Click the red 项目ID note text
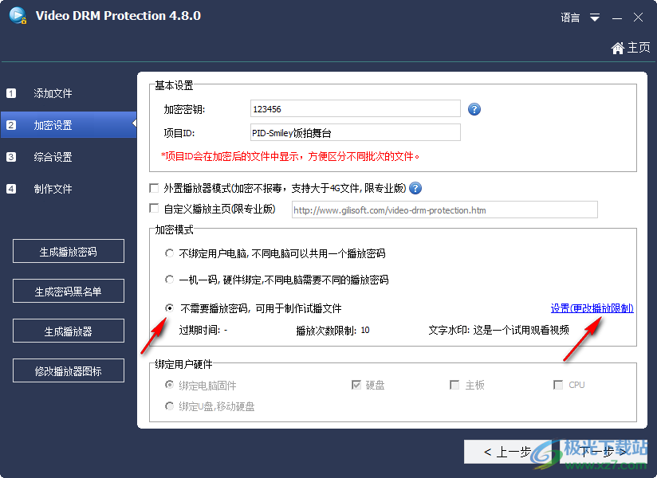This screenshot has width=657, height=478. point(290,156)
